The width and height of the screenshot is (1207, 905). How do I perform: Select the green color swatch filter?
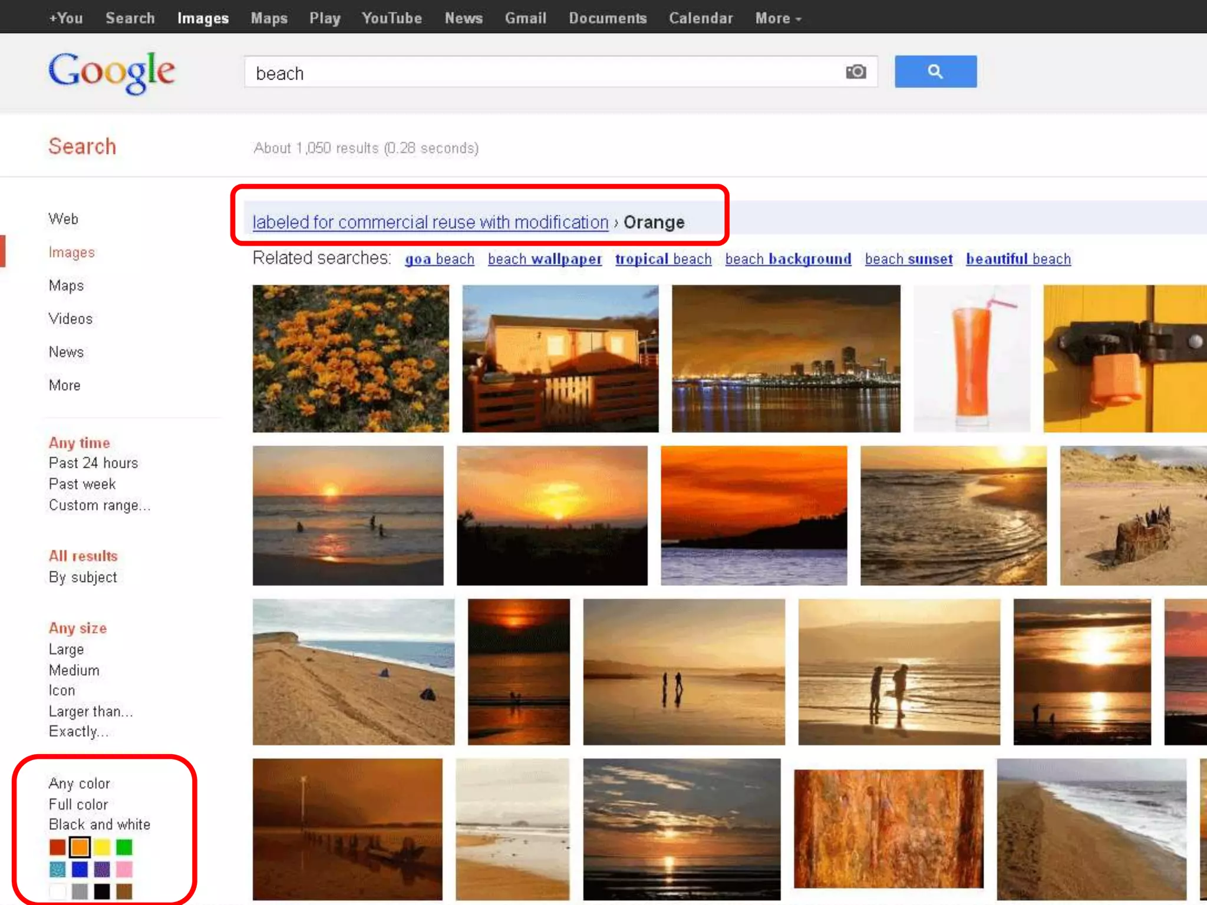pyautogui.click(x=124, y=847)
